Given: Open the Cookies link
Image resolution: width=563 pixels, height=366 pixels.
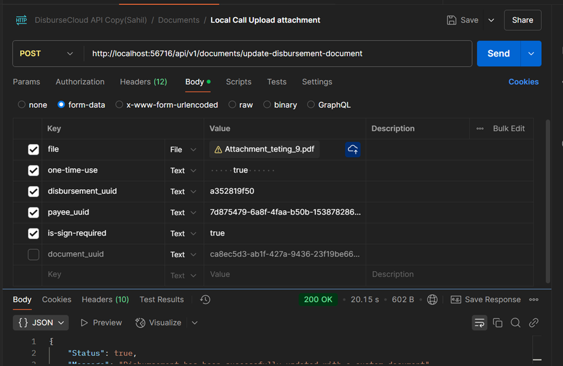Looking at the screenshot, I should coord(523,82).
